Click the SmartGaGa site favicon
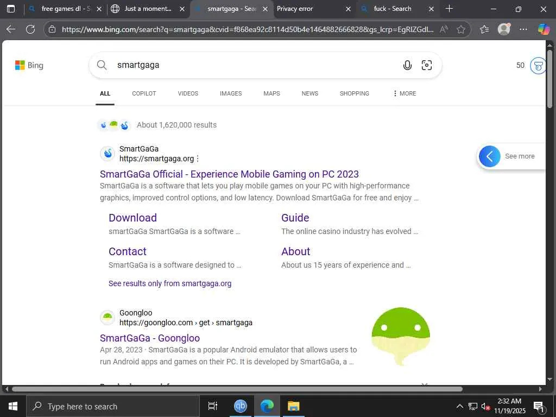Screen dimensions: 556x417 [x=108, y=154]
